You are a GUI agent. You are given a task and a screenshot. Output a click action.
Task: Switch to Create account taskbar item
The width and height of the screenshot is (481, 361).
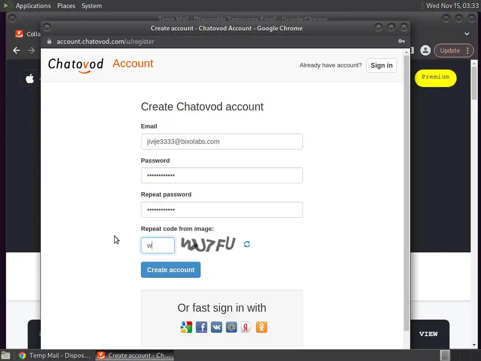pyautogui.click(x=134, y=355)
